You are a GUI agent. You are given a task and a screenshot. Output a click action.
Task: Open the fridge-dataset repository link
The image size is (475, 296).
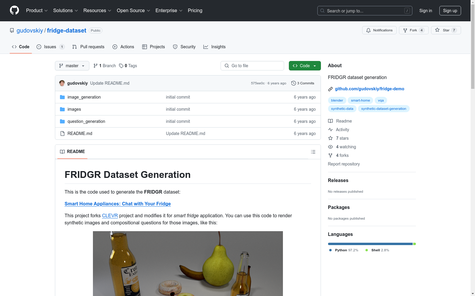coord(66,30)
